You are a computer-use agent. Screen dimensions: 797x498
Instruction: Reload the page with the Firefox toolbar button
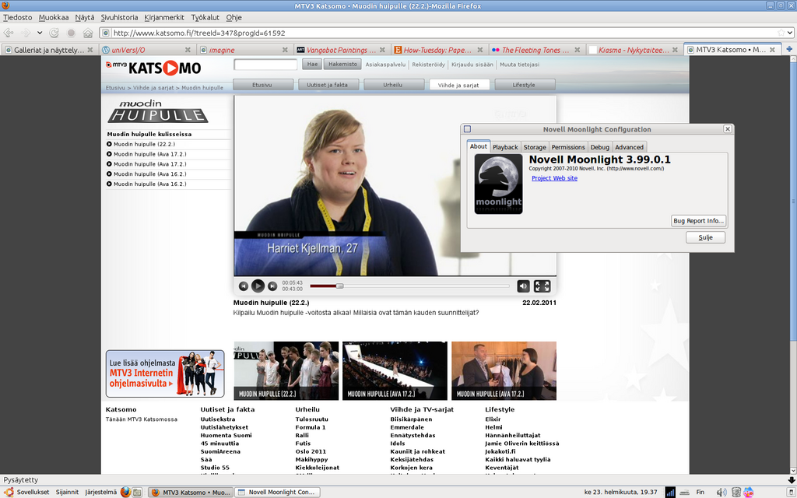click(54, 33)
